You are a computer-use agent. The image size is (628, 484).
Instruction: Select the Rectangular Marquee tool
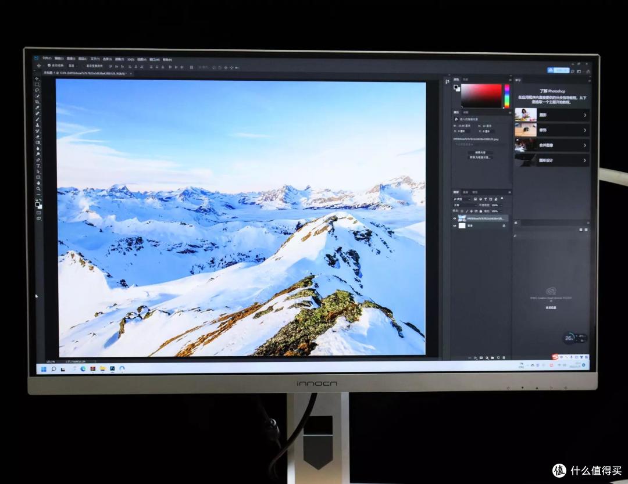(x=37, y=84)
